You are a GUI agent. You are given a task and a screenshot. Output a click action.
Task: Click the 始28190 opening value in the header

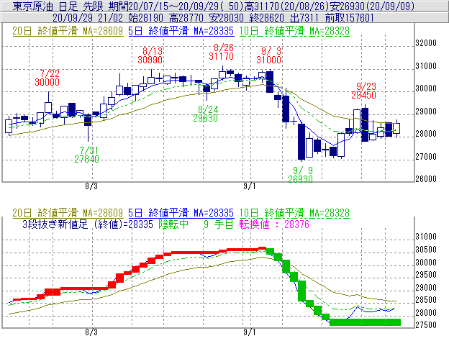(x=145, y=18)
